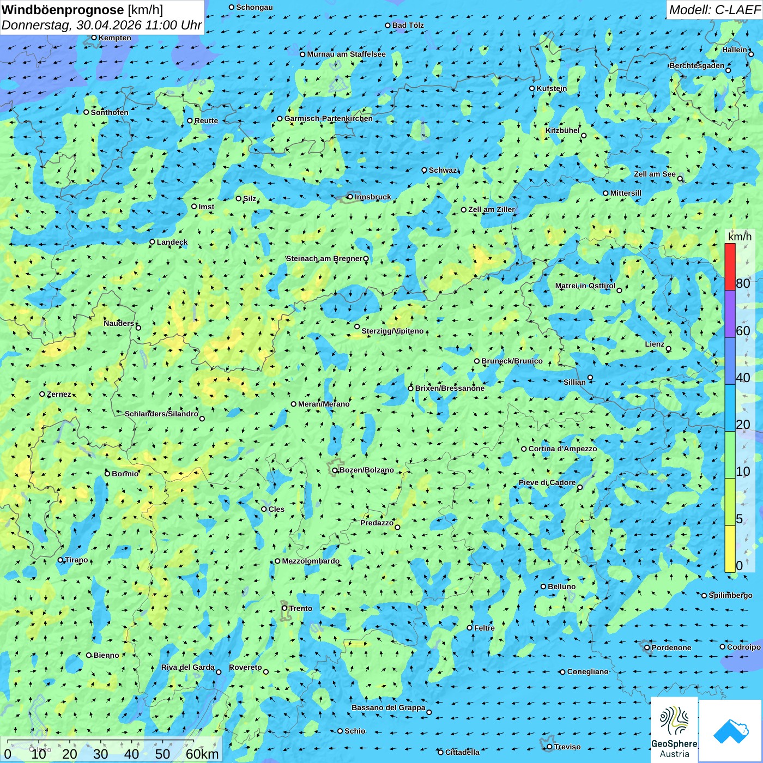
Task: Click the date Donnerstag, 30.04.2026 11:00 Uhr
Action: (x=101, y=25)
